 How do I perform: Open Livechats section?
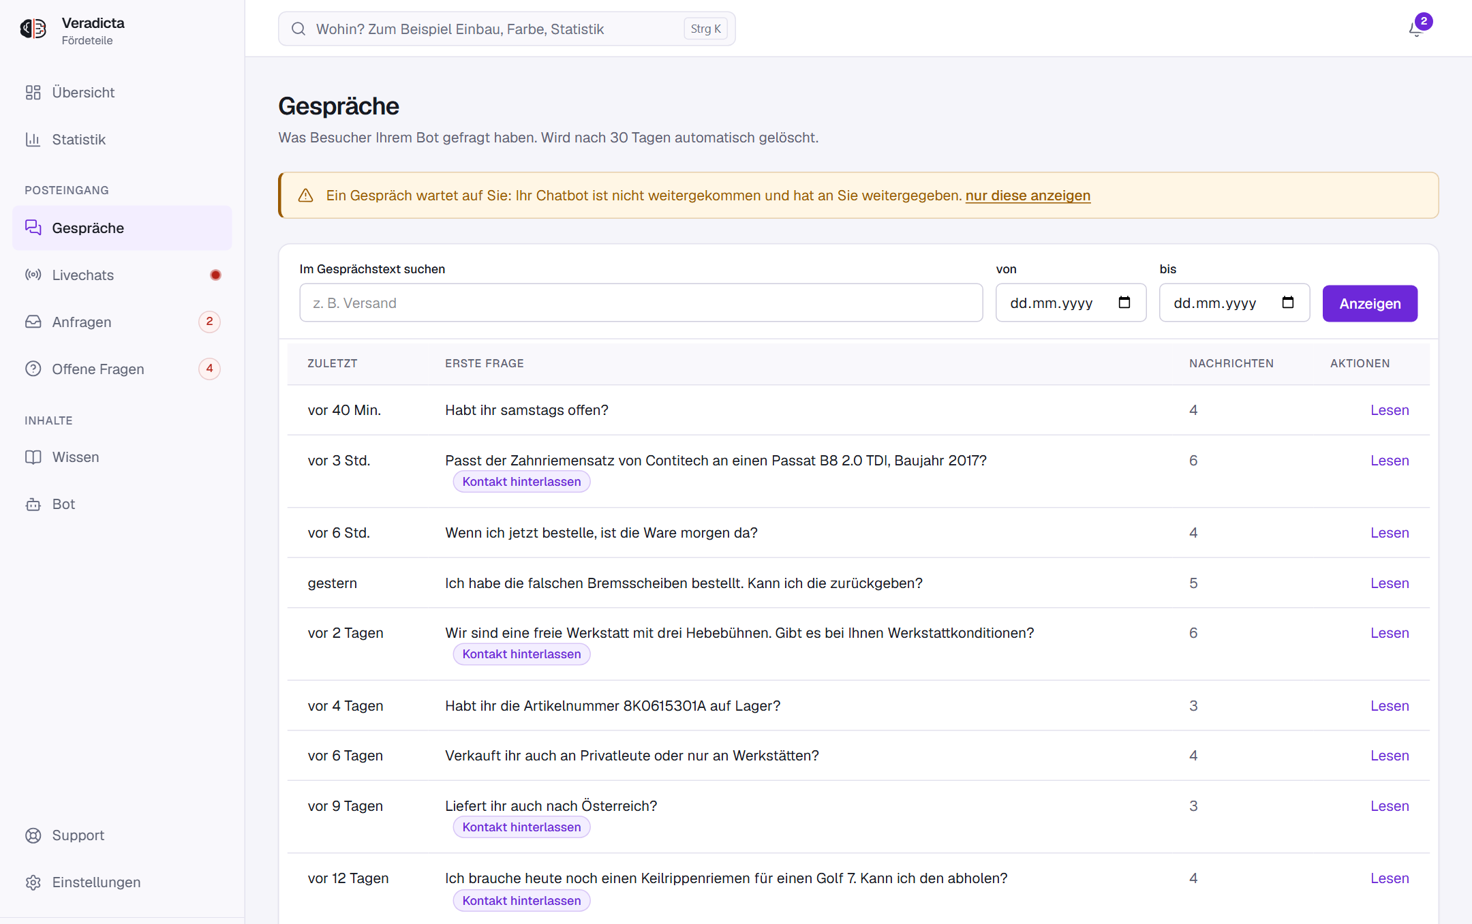pos(122,275)
